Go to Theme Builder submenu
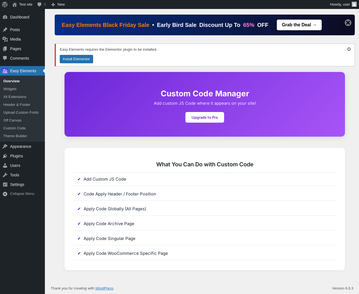The height and width of the screenshot is (294, 359). coord(15,136)
